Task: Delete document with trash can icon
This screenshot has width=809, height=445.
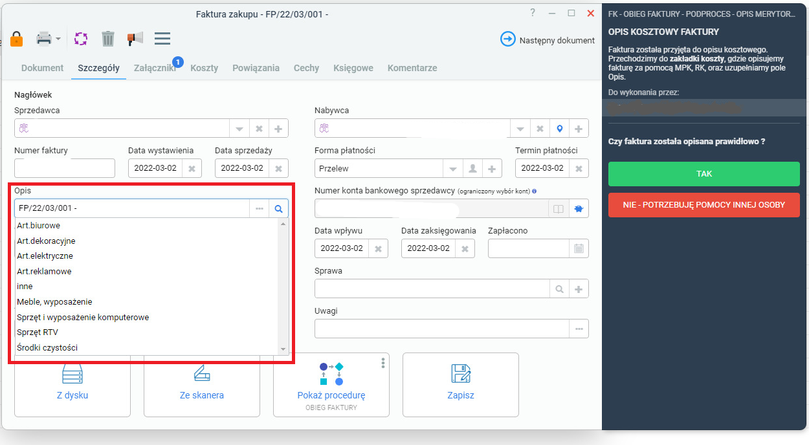Action: 108,39
